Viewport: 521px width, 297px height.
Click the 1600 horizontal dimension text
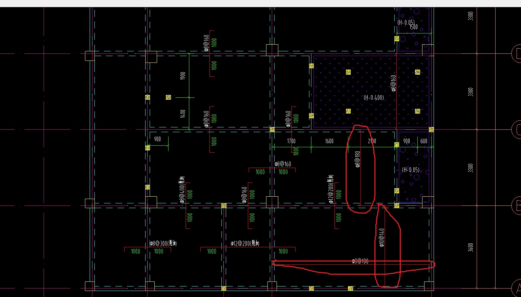(x=329, y=141)
